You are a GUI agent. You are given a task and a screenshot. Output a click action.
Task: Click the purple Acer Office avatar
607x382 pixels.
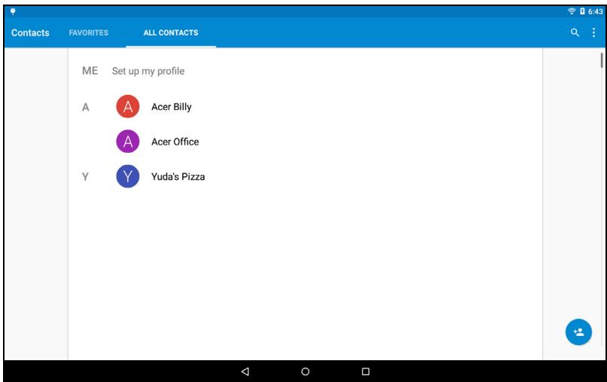coord(128,142)
